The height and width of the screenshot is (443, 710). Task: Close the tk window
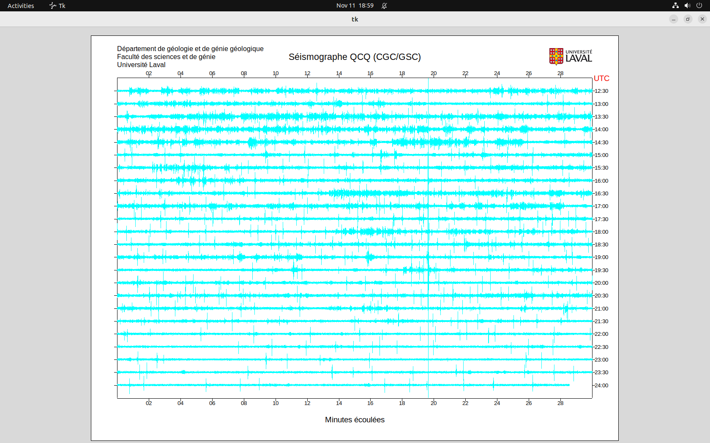tap(702, 19)
